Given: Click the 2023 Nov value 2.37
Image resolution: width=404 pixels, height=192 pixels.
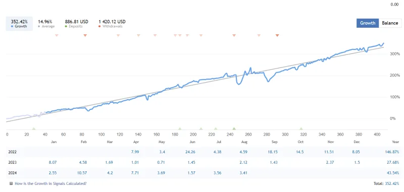Looking at the screenshot, I should pyautogui.click(x=330, y=162).
